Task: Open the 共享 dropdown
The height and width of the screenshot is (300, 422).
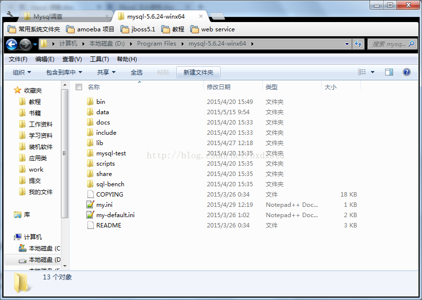Action: [x=106, y=72]
